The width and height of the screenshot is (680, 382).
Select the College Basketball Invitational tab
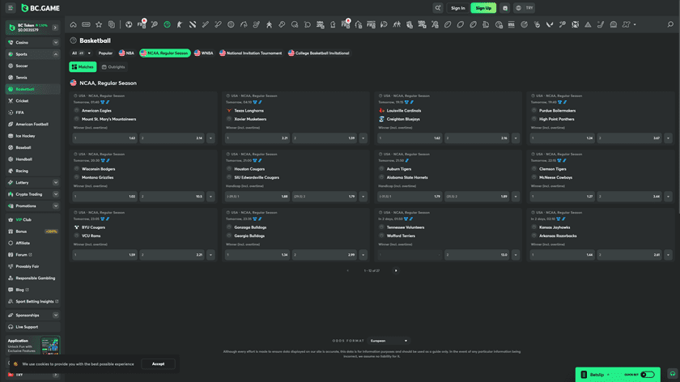(319, 53)
